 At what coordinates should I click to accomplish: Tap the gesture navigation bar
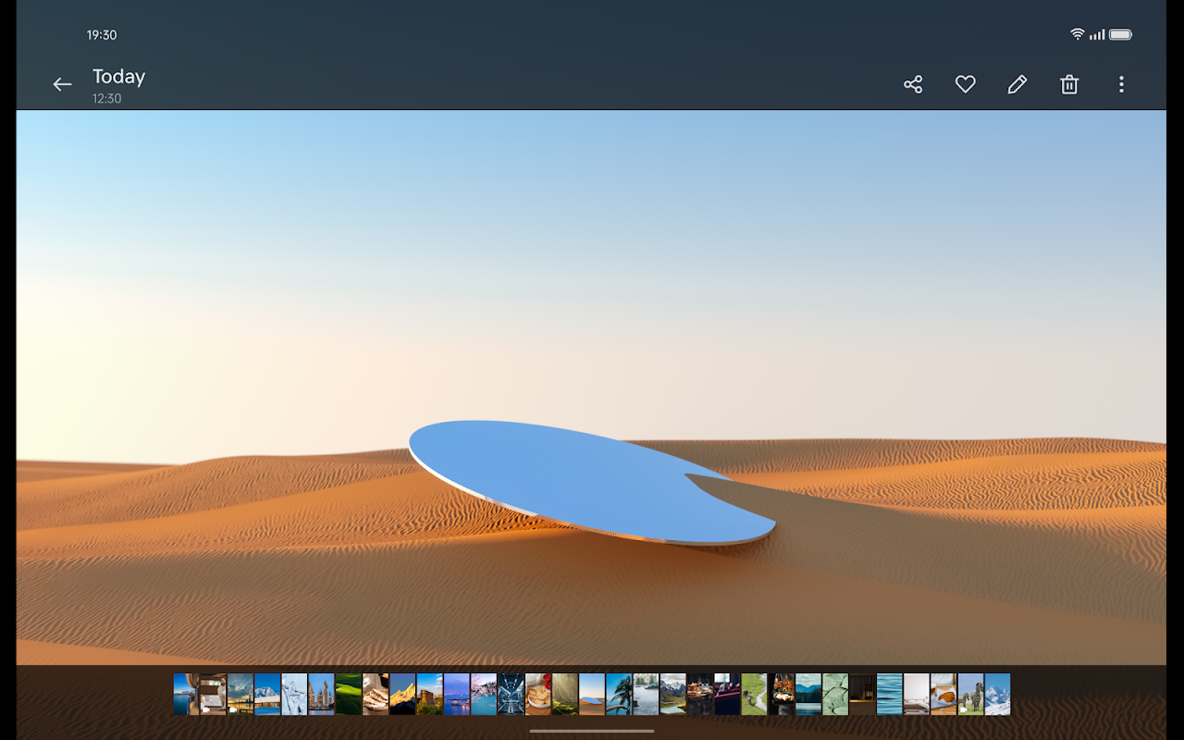[x=592, y=731]
